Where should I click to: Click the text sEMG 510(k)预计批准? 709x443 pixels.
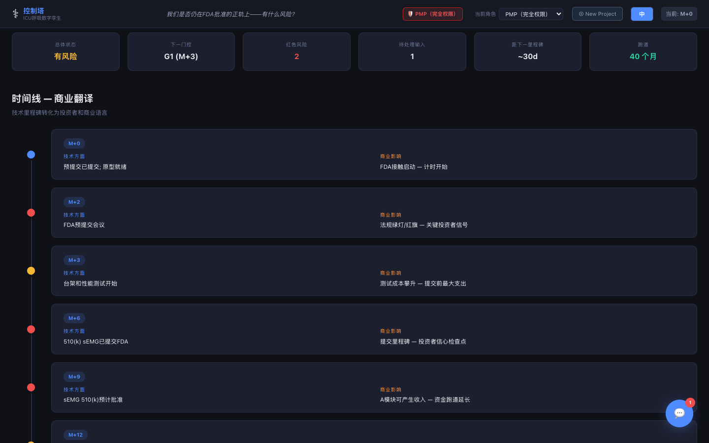(x=93, y=400)
